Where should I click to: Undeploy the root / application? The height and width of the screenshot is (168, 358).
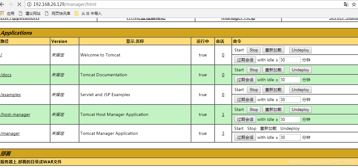(300, 50)
